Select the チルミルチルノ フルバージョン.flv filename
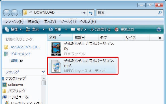166x104 pixels. click(x=89, y=46)
